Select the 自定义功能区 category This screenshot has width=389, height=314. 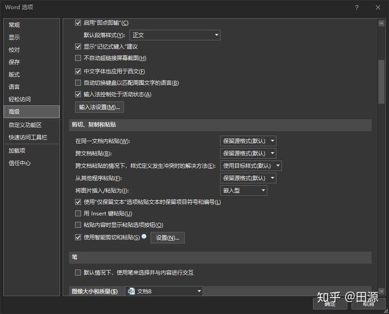32,125
